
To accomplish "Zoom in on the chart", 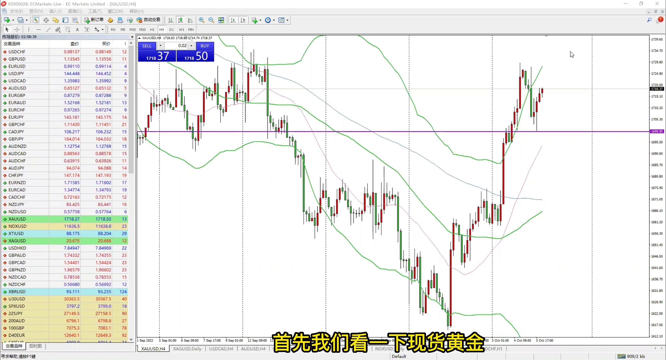I will pos(201,20).
